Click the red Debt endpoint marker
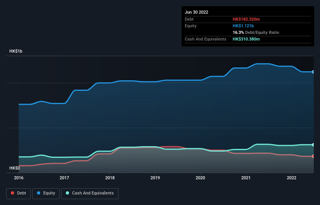 313,156
